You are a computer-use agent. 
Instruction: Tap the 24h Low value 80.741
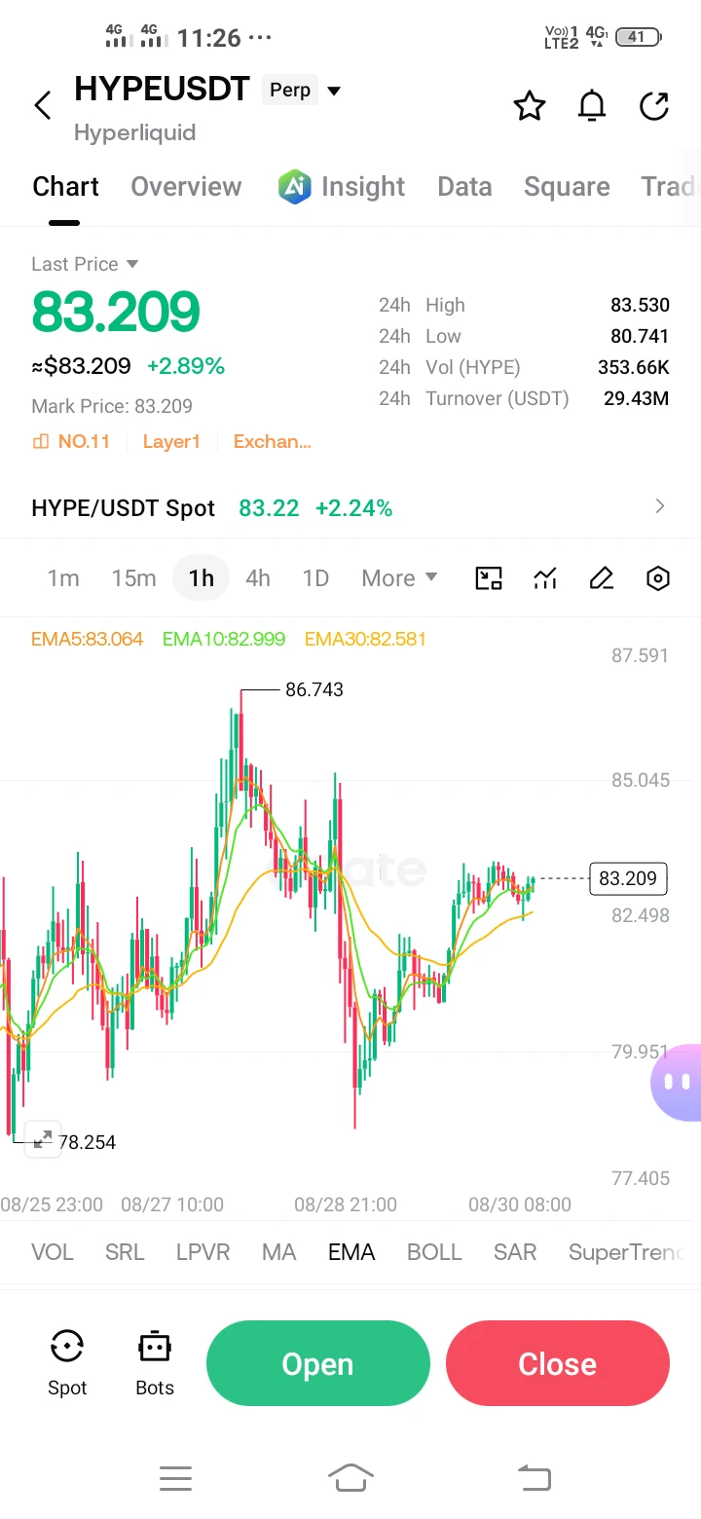640,336
